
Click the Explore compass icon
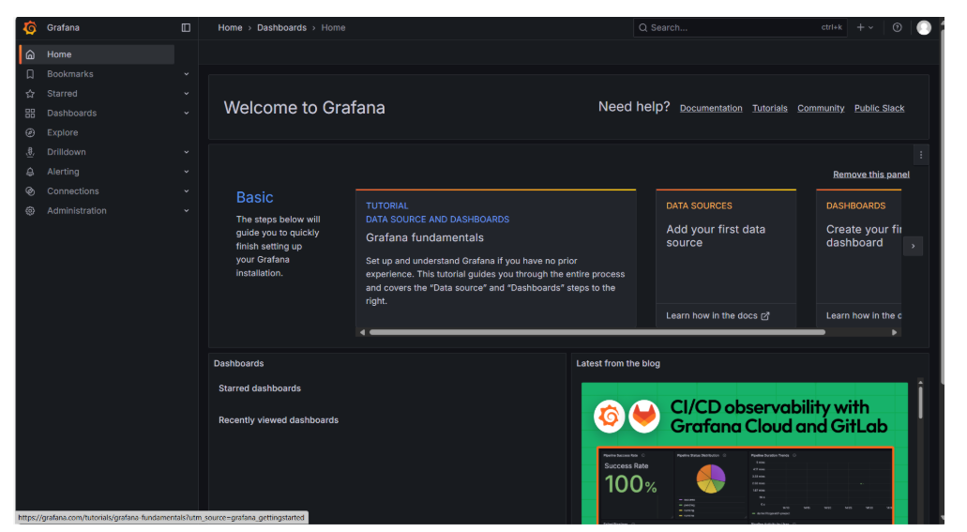coord(30,132)
